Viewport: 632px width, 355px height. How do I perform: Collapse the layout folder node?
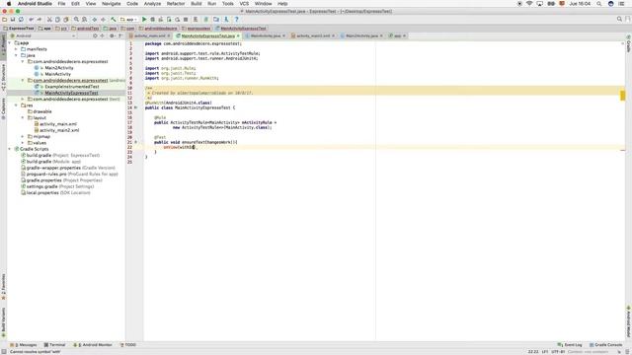tap(23, 118)
